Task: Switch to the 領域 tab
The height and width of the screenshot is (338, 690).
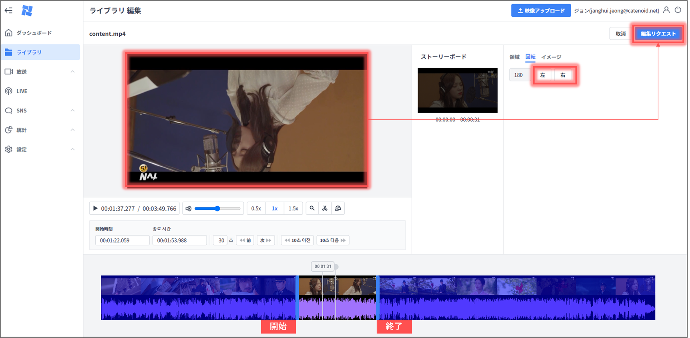Action: pyautogui.click(x=514, y=57)
